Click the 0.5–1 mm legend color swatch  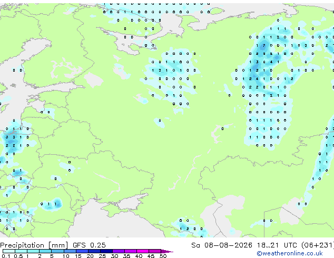[21, 251]
